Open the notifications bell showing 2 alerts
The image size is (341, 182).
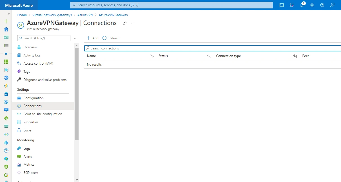[x=302, y=5]
